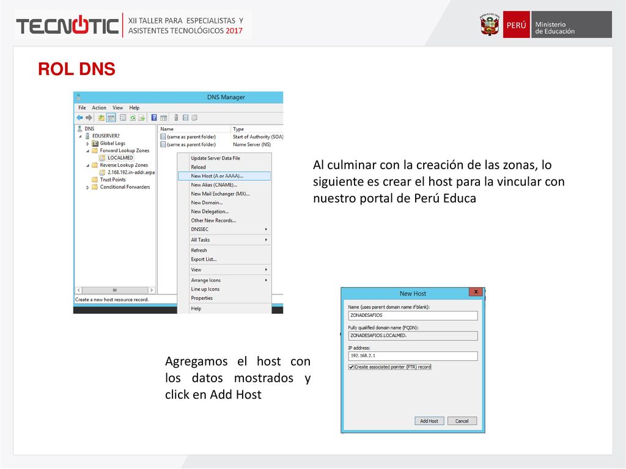The width and height of the screenshot is (626, 469).
Task: Click Cancel in New Host dialog
Action: pyautogui.click(x=462, y=421)
